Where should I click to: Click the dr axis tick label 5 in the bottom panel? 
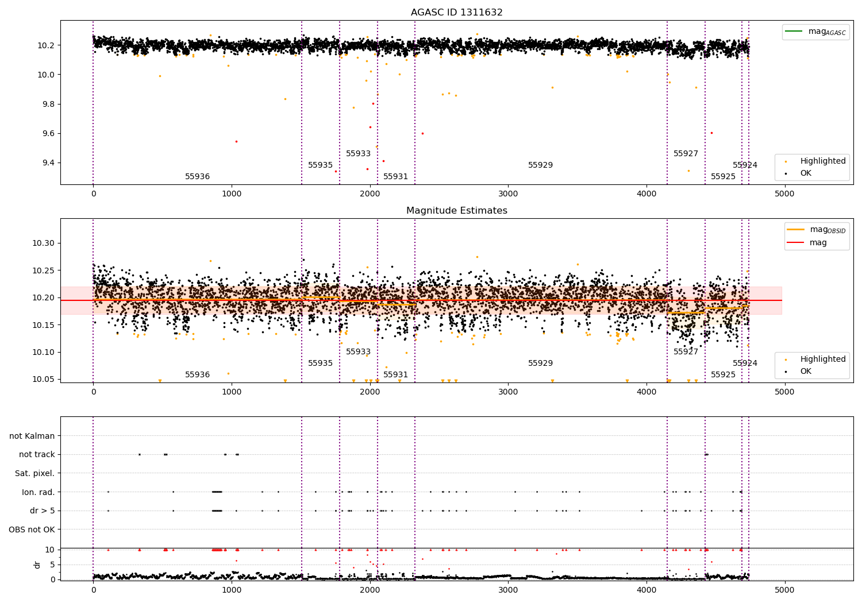pyautogui.click(x=53, y=565)
